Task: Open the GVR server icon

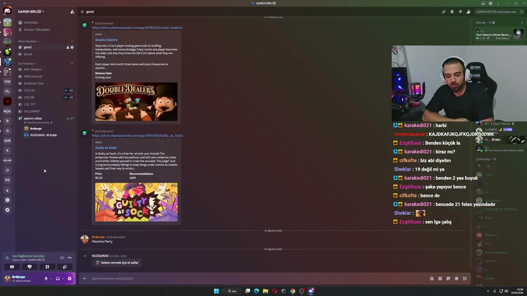Action: point(7,141)
